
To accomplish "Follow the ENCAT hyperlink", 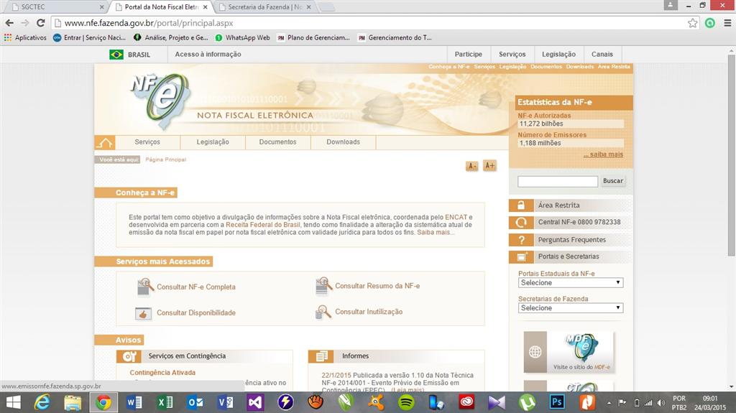I will 456,217.
